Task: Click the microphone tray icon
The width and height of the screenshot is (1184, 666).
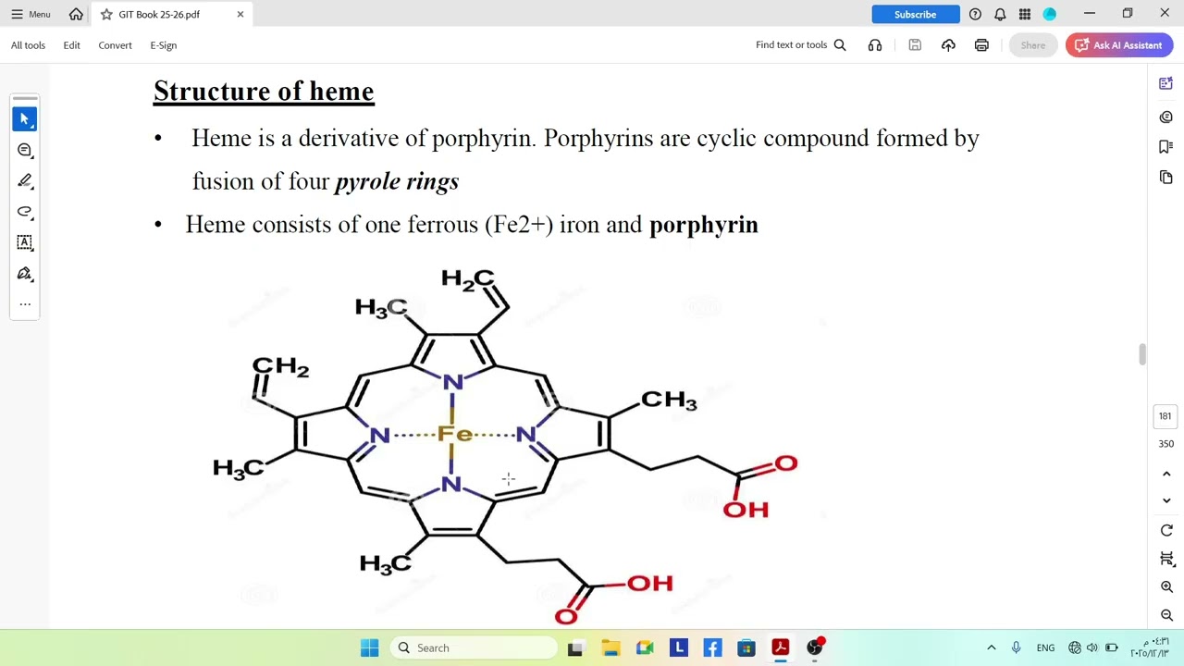Action: click(x=1016, y=648)
